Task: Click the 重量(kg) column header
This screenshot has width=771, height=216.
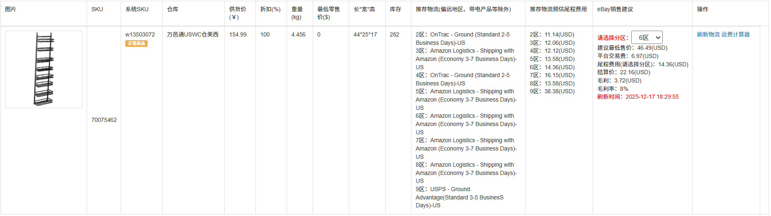Action: tap(297, 13)
